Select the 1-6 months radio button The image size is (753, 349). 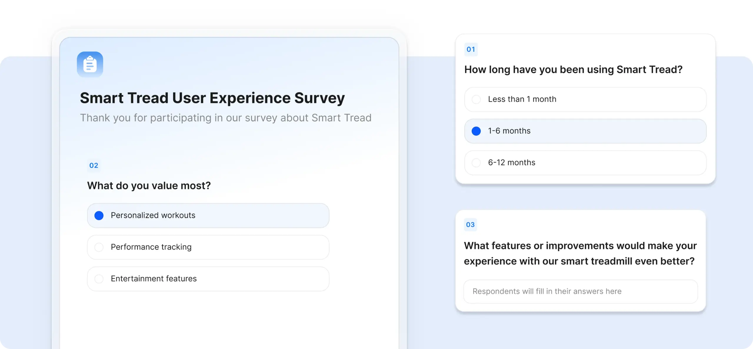click(x=476, y=131)
